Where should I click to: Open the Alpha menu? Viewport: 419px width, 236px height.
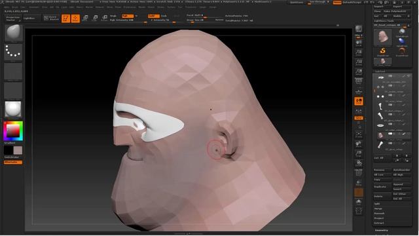click(x=7, y=7)
